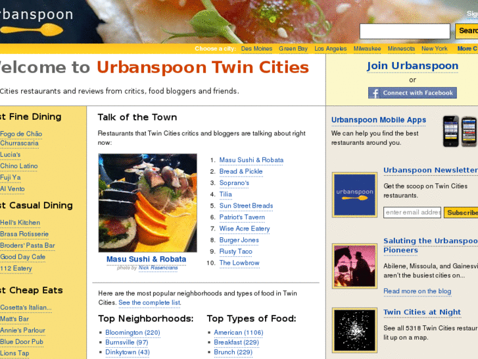The height and width of the screenshot is (359, 478).
Task: Open the Wise Acre Eatery link
Action: click(245, 229)
